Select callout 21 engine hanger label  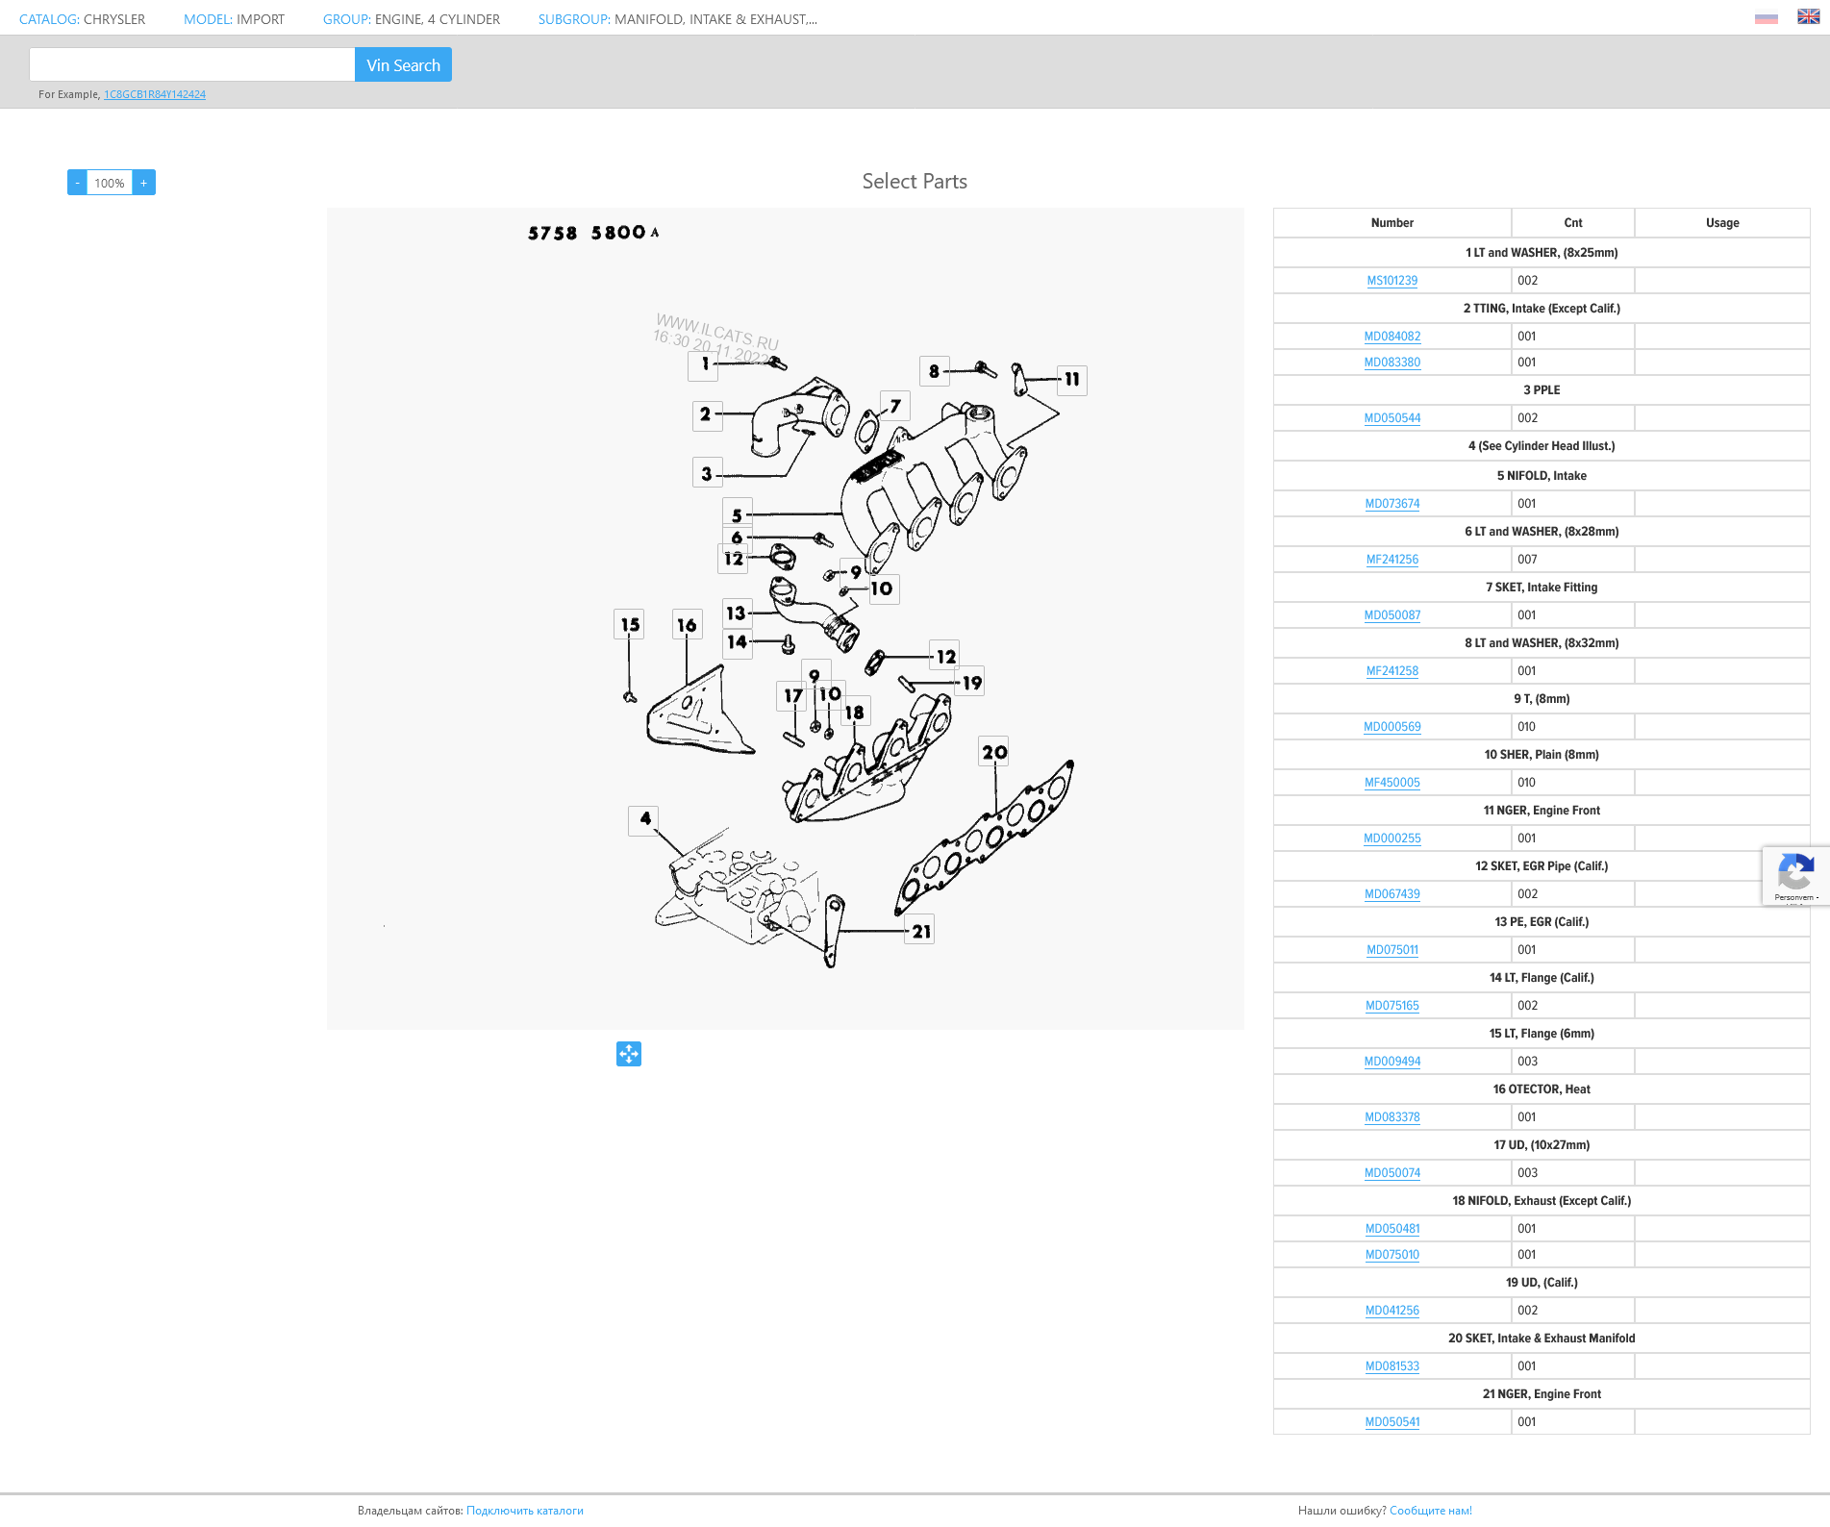tap(920, 931)
